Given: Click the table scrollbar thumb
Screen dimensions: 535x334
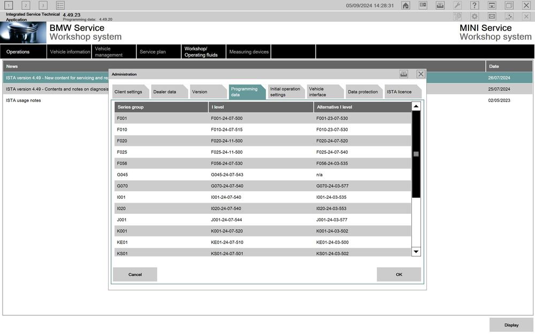Looking at the screenshot, I should click(x=416, y=154).
